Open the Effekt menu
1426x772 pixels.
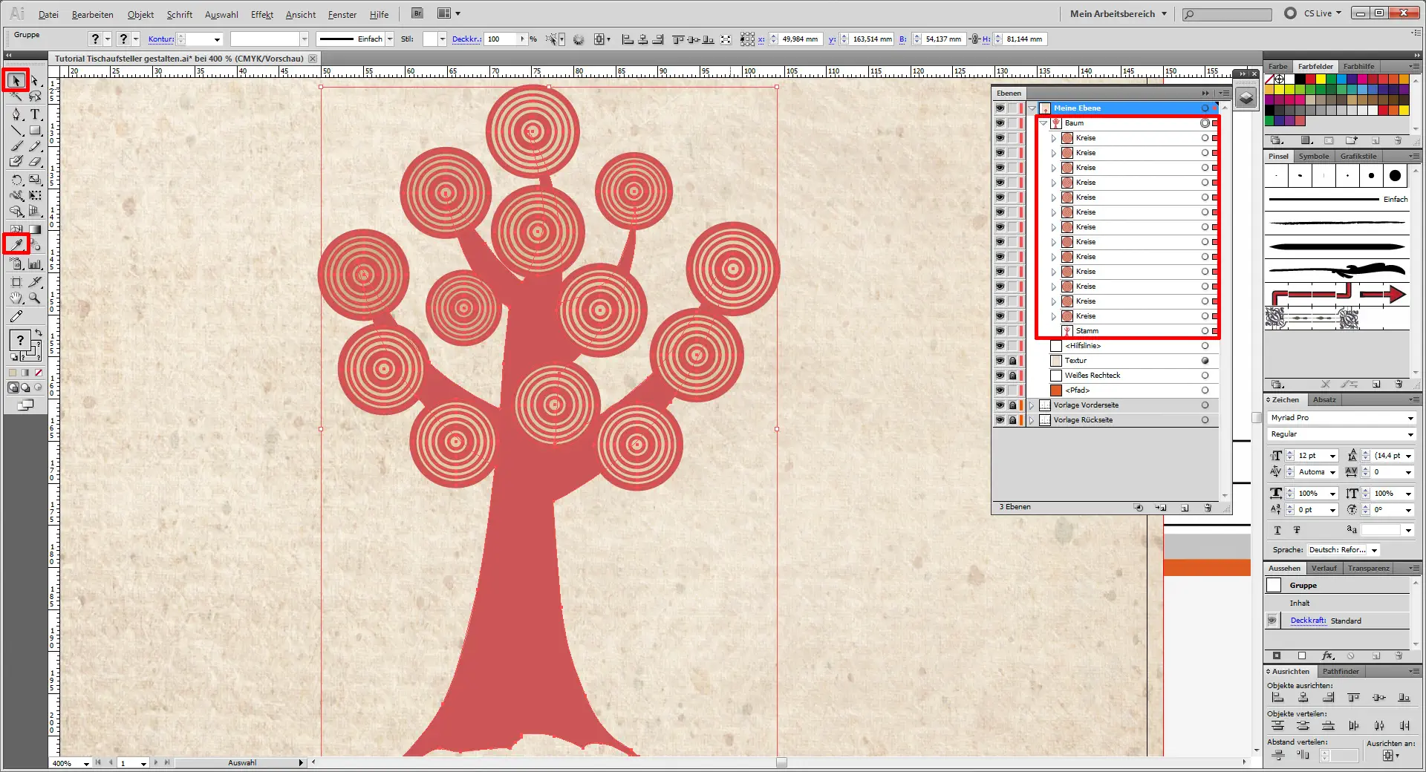click(x=261, y=14)
